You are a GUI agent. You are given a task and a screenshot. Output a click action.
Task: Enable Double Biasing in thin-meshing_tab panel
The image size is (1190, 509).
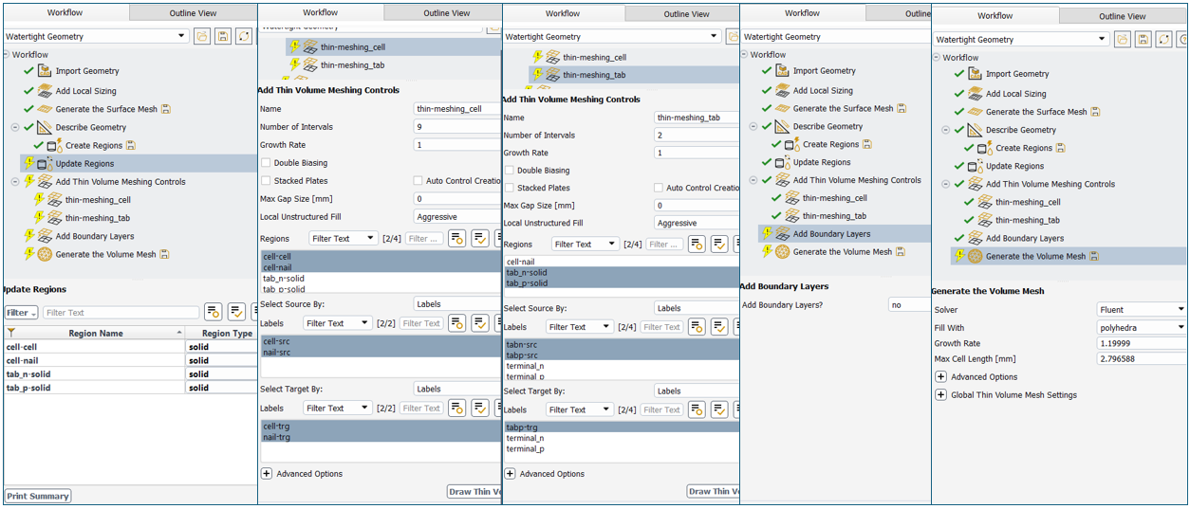[x=509, y=171]
